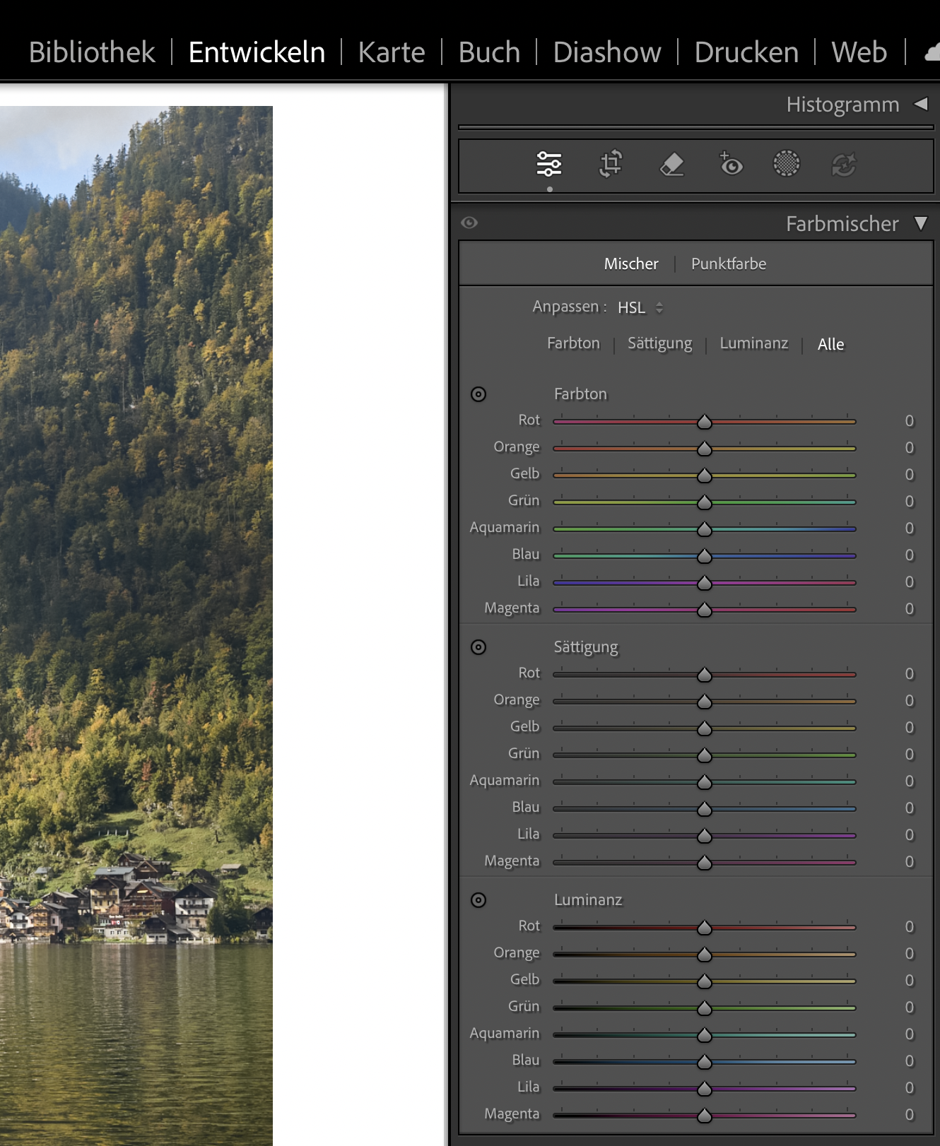Select the Crop overlay tool
This screenshot has height=1146, width=940.
tap(611, 164)
